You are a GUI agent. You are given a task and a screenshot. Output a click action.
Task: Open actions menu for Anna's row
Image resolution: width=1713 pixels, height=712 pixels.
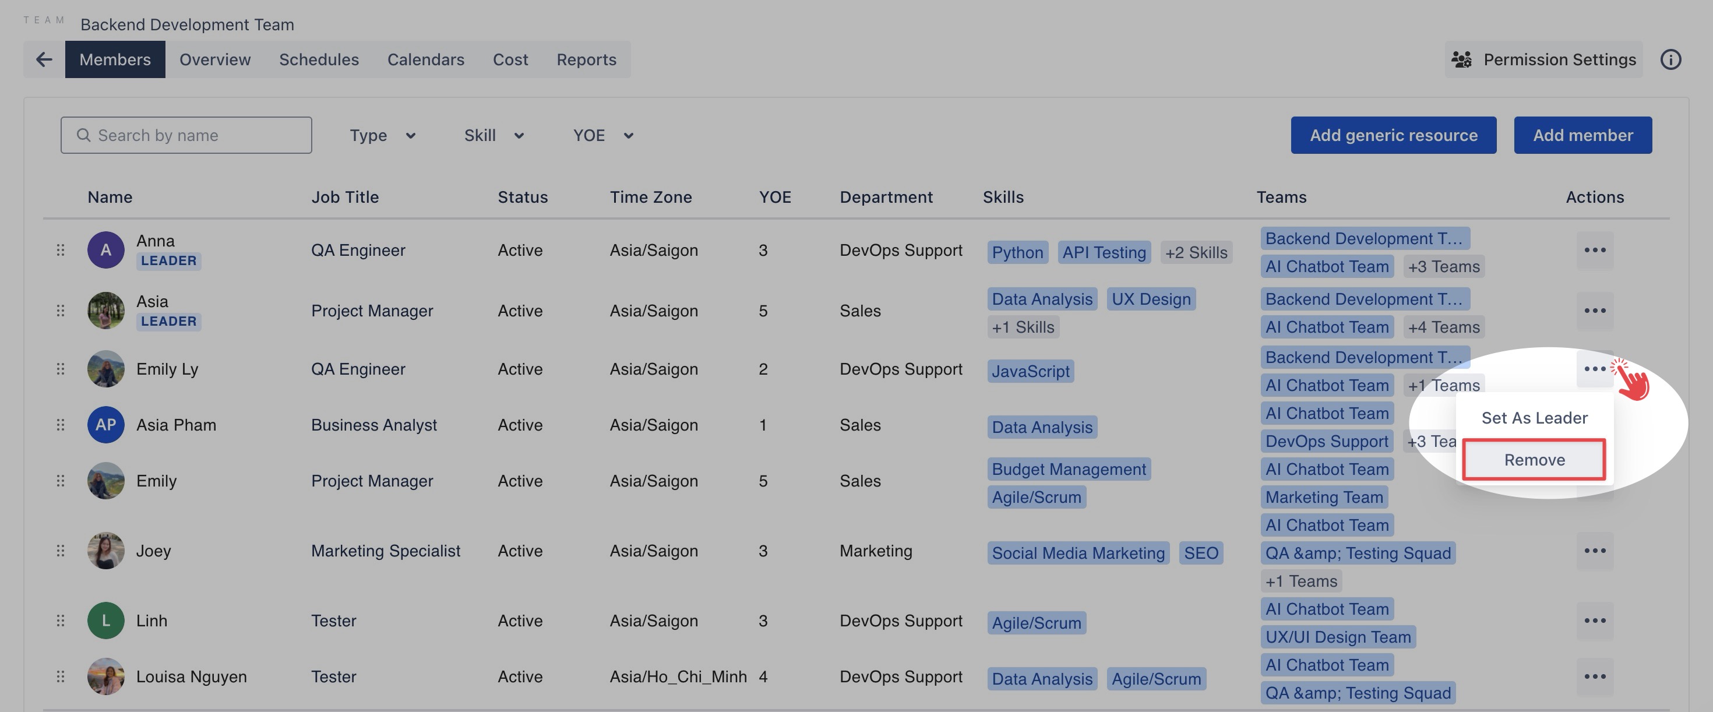tap(1594, 251)
